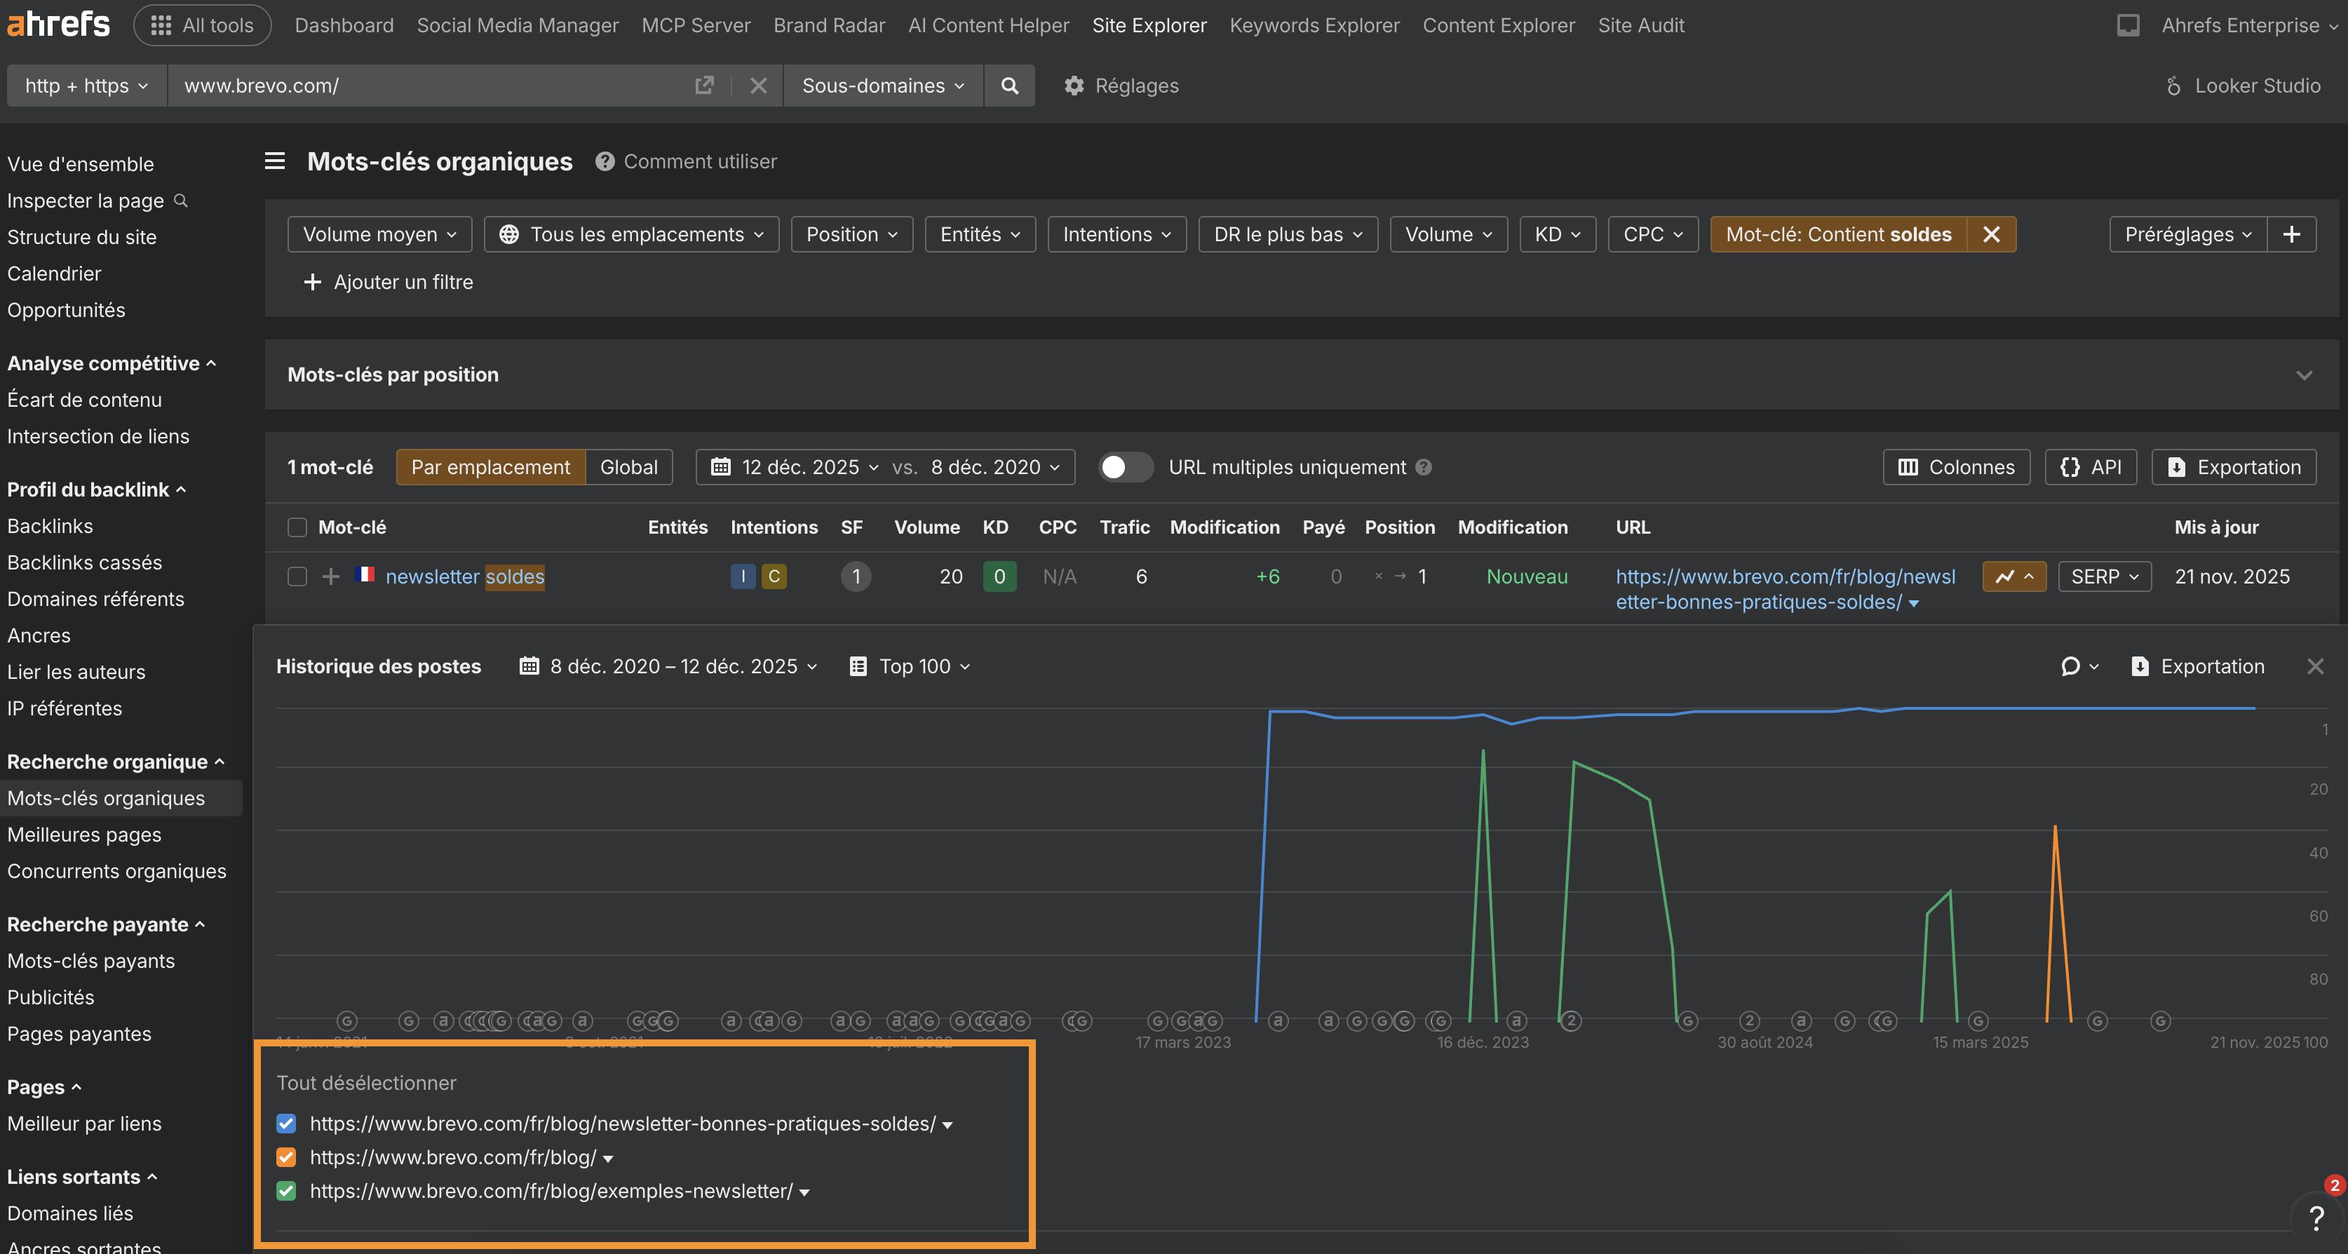Open Keywords Explorer tab
Image resolution: width=2348 pixels, height=1254 pixels.
tap(1314, 25)
